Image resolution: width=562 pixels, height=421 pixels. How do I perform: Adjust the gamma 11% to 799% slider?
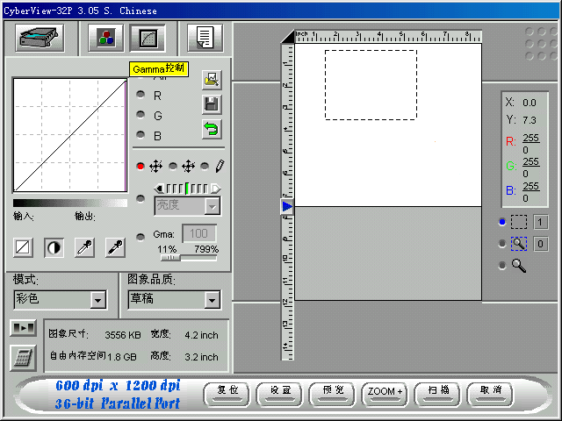point(171,258)
